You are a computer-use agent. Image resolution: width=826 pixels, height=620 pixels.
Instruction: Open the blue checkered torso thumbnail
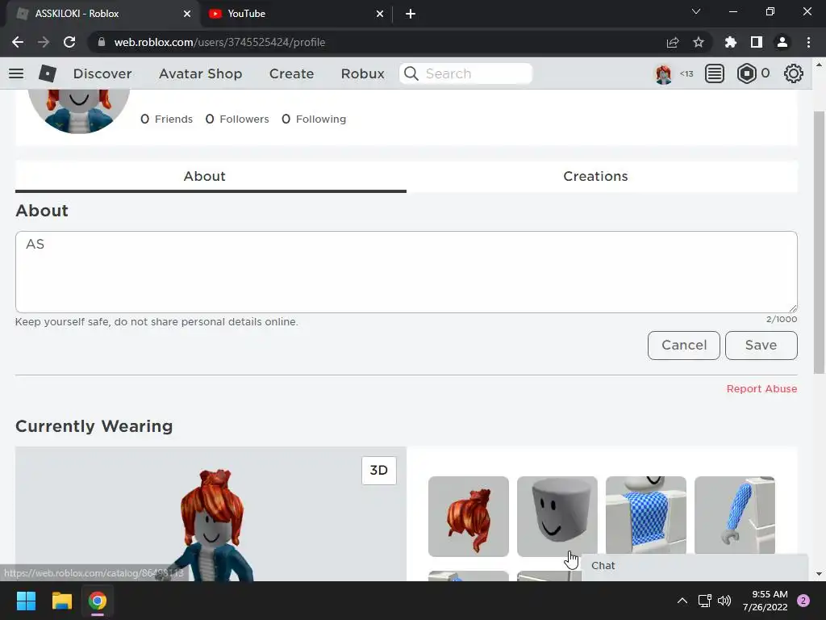click(646, 515)
